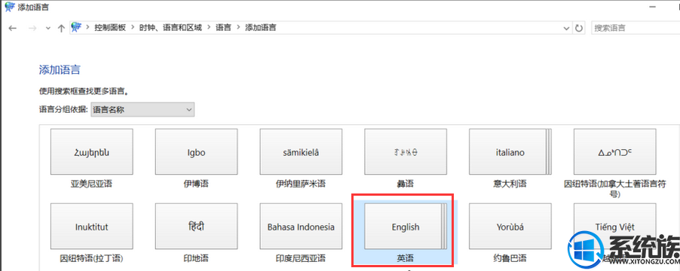This screenshot has width=680, height=271.
Task: Select the 彝语 language tile
Action: [x=405, y=152]
